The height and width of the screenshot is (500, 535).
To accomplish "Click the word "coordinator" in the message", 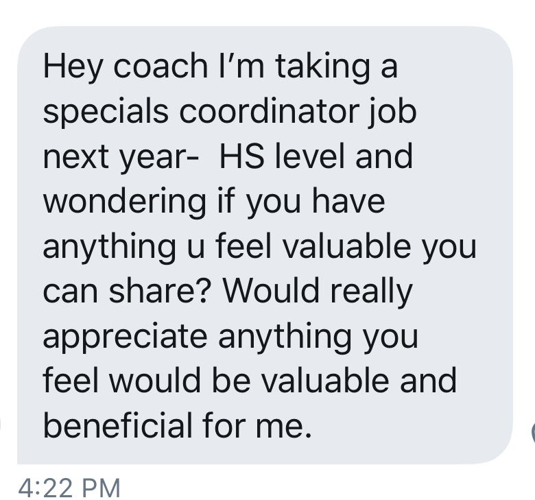I will (269, 111).
